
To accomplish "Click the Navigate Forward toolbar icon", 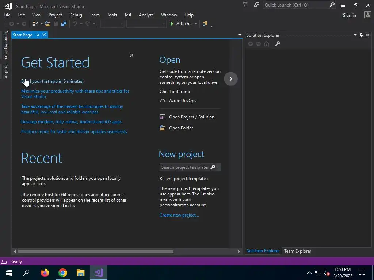I will coord(24,24).
